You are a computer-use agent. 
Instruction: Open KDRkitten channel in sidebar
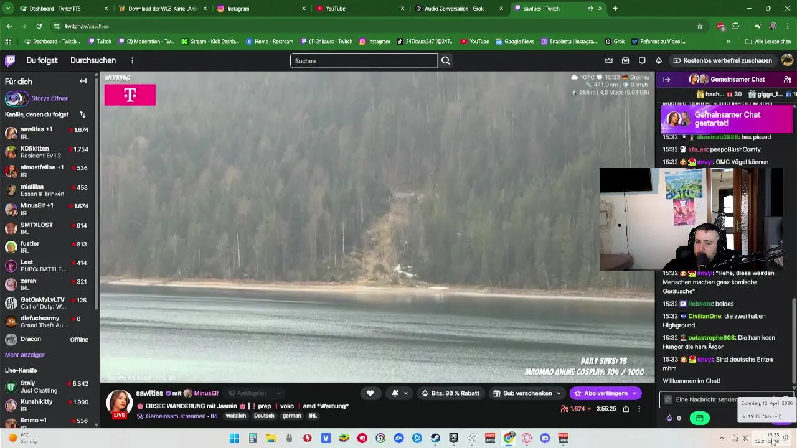(49, 152)
